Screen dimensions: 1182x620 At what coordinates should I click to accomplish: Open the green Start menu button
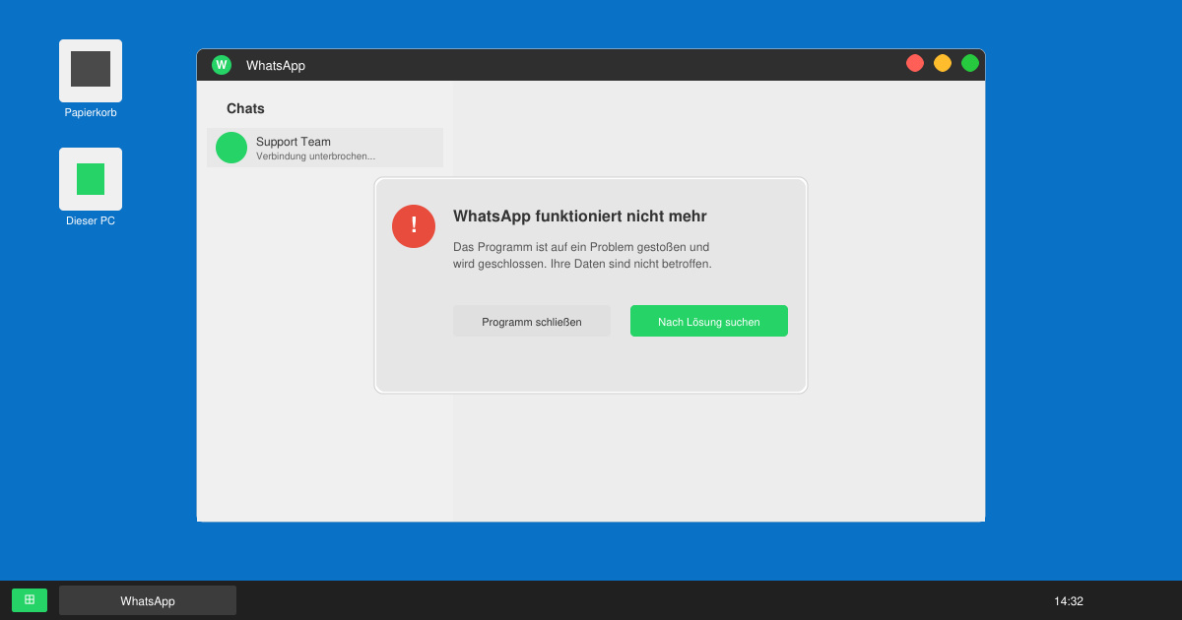click(x=30, y=600)
